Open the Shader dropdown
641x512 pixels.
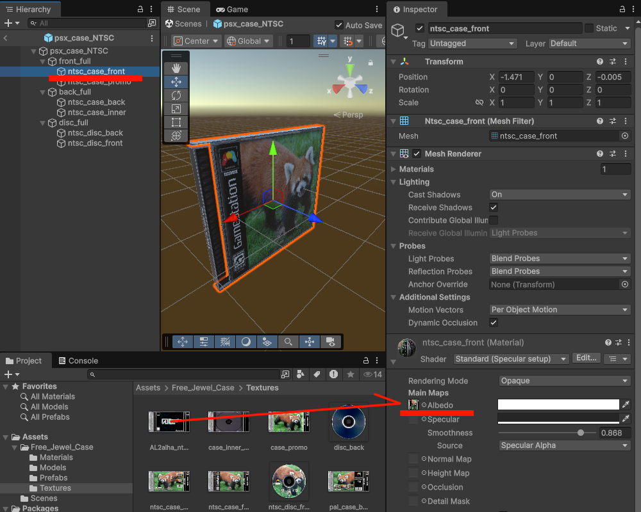point(511,359)
